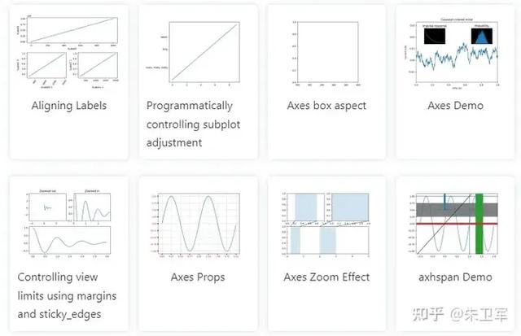
Task: Open the Axes Zoom Effect thumbnail
Action: click(x=326, y=225)
